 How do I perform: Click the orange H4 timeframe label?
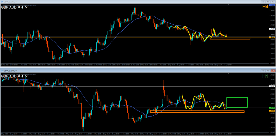265,7
